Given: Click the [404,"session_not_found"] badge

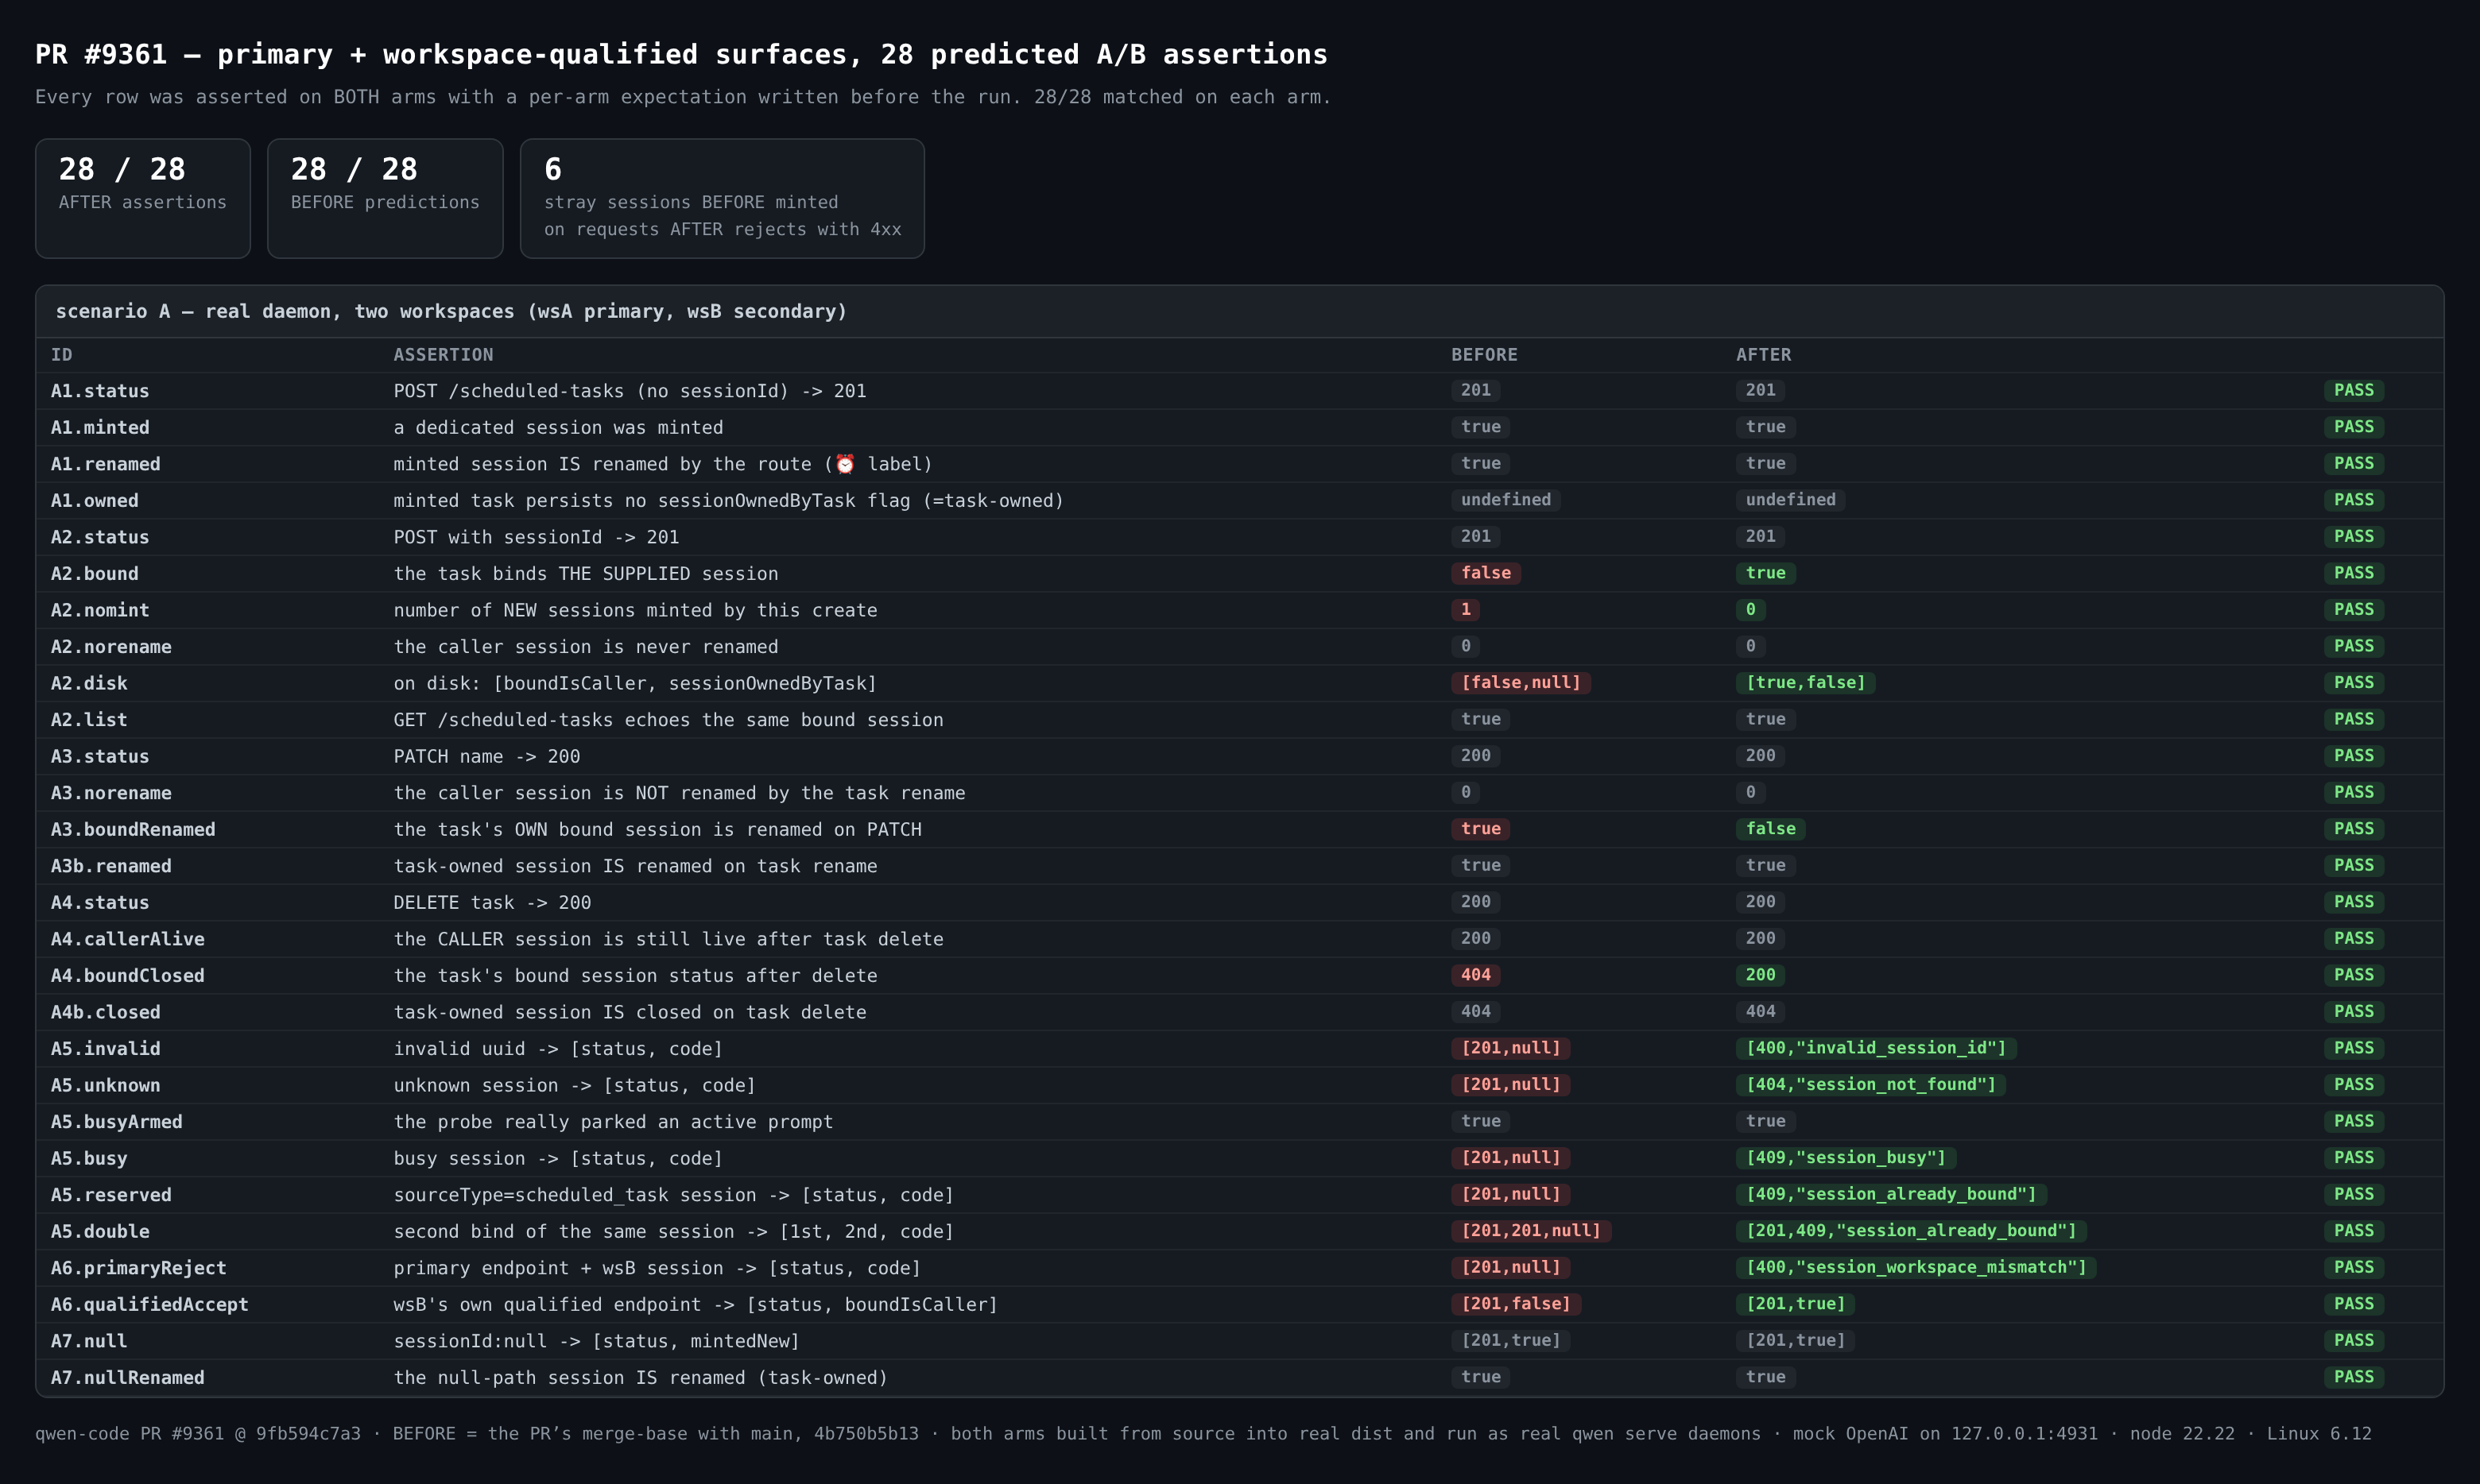Looking at the screenshot, I should point(1871,1085).
